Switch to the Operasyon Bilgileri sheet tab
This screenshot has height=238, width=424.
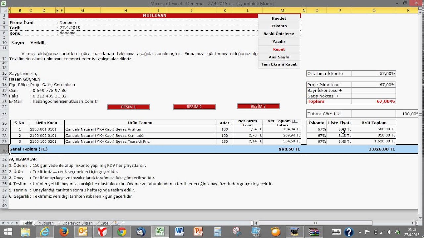78,223
